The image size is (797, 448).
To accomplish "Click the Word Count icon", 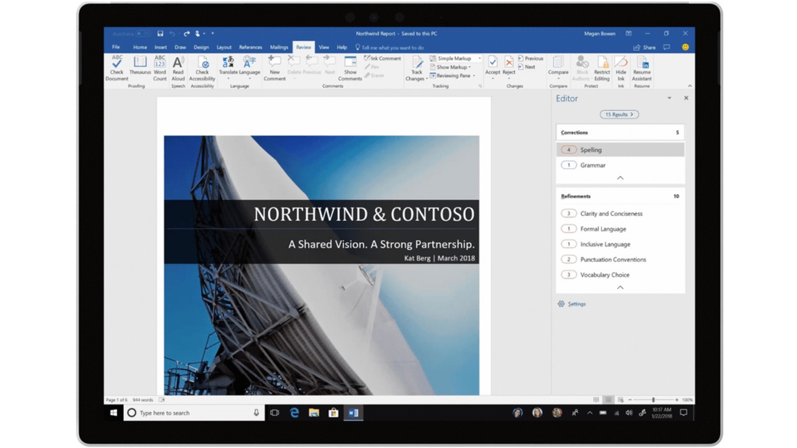I will [x=159, y=68].
